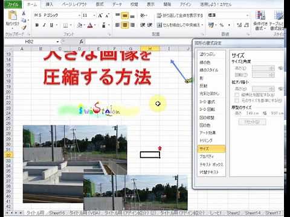Open the font name dropdown

click(79, 16)
